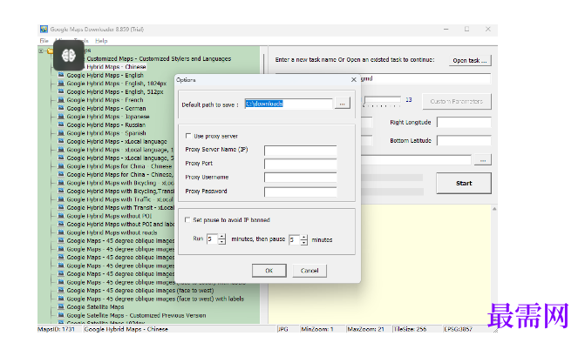Dismiss the Options dialog with Cancel
This screenshot has height=343, width=585.
click(310, 271)
